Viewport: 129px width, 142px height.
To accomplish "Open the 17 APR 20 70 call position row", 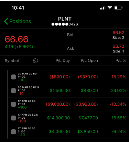I will pos(68,132).
